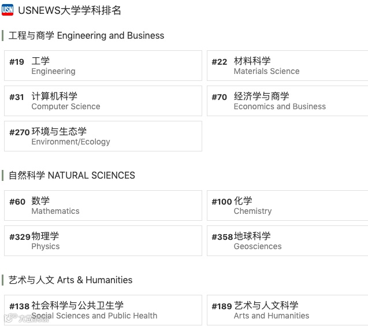368x326 pixels.
Task: Open the #70 经济学与商学 Economics and Business card
Action: coord(288,101)
